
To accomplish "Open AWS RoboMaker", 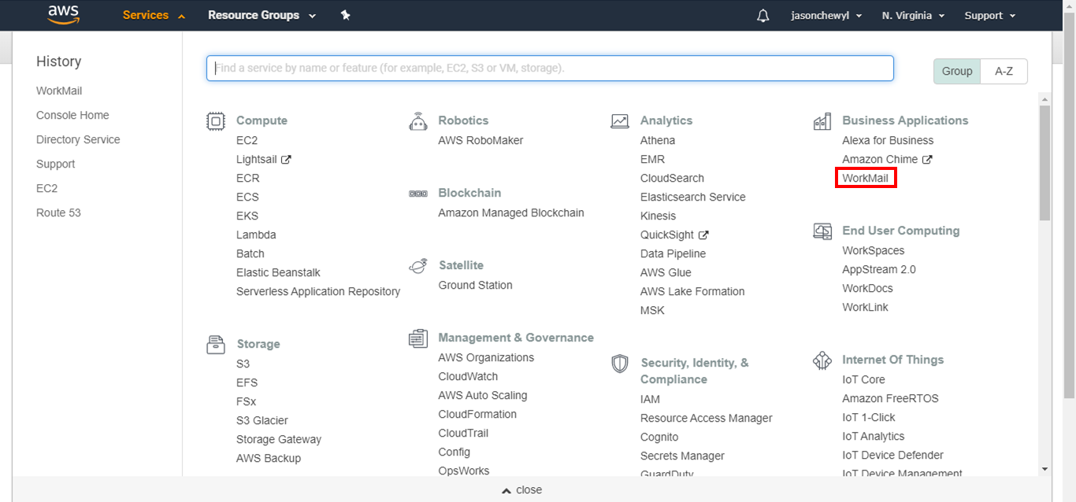I will pyautogui.click(x=480, y=141).
